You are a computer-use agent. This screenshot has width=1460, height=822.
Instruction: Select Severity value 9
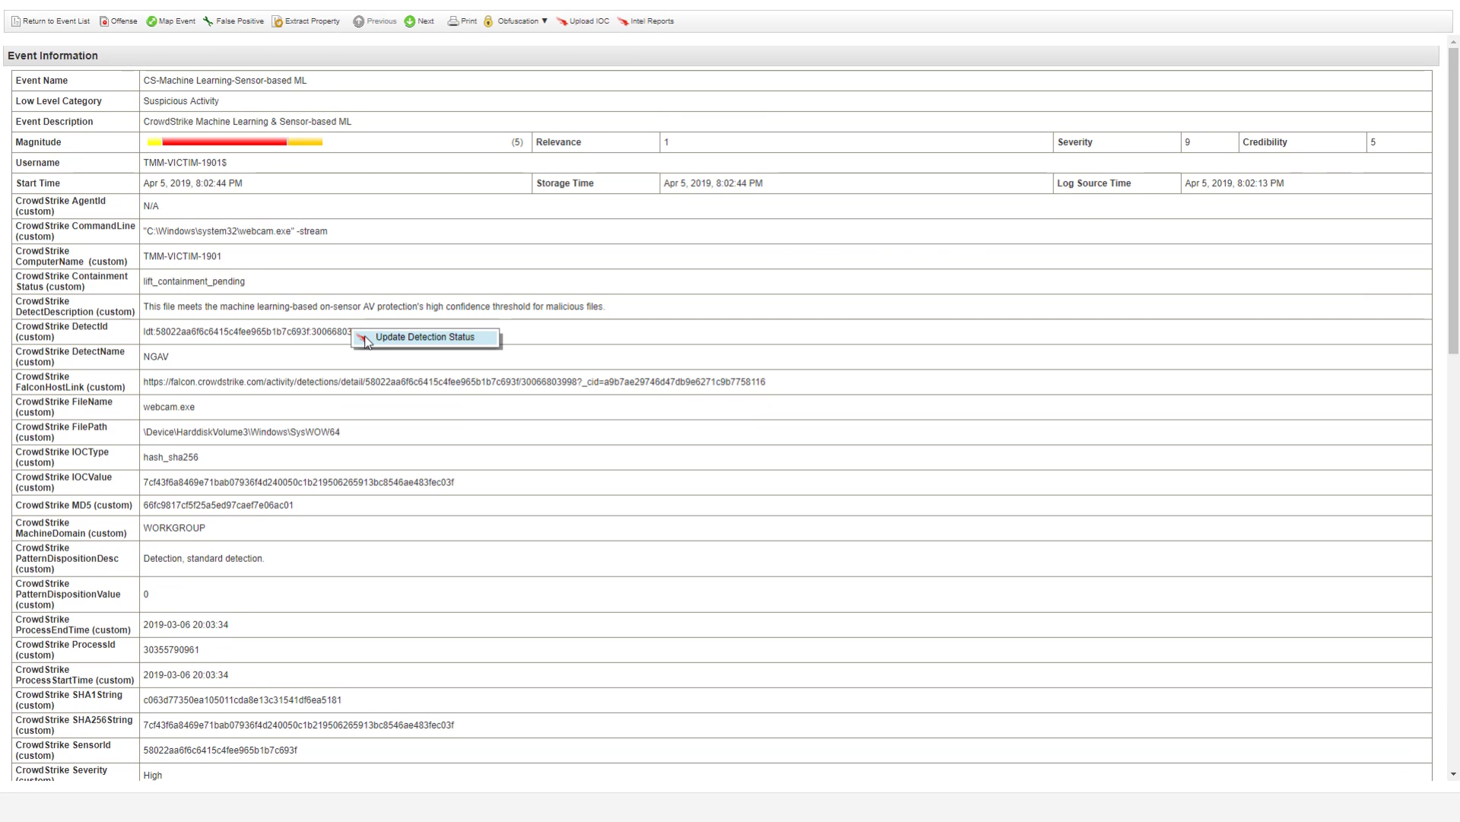pos(1187,142)
